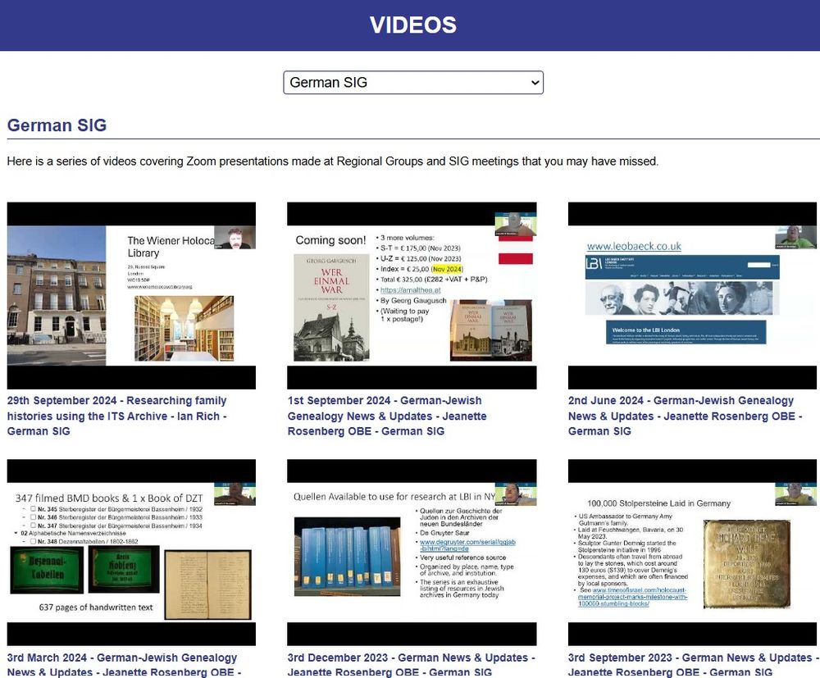Click the Stolperstein brass plaque image
Viewport: 820px width, 678px height.
click(x=747, y=563)
